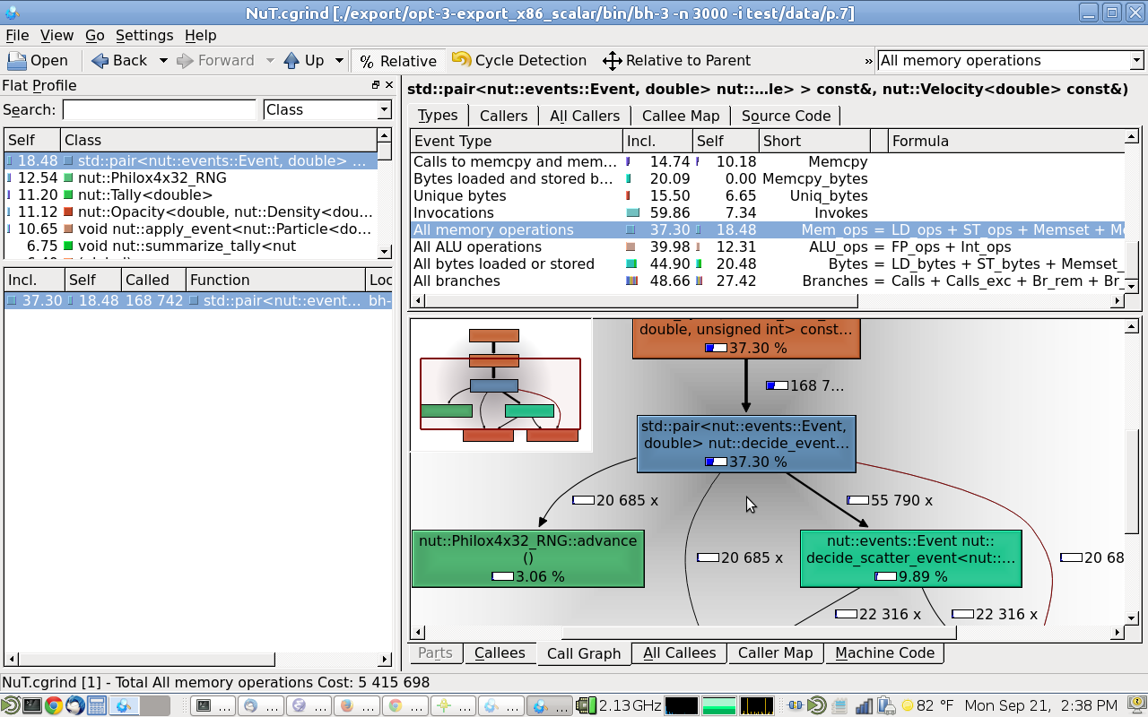Select the nut::Philox4x32_RNG::advance graph node
The image size is (1148, 717).
(527, 558)
